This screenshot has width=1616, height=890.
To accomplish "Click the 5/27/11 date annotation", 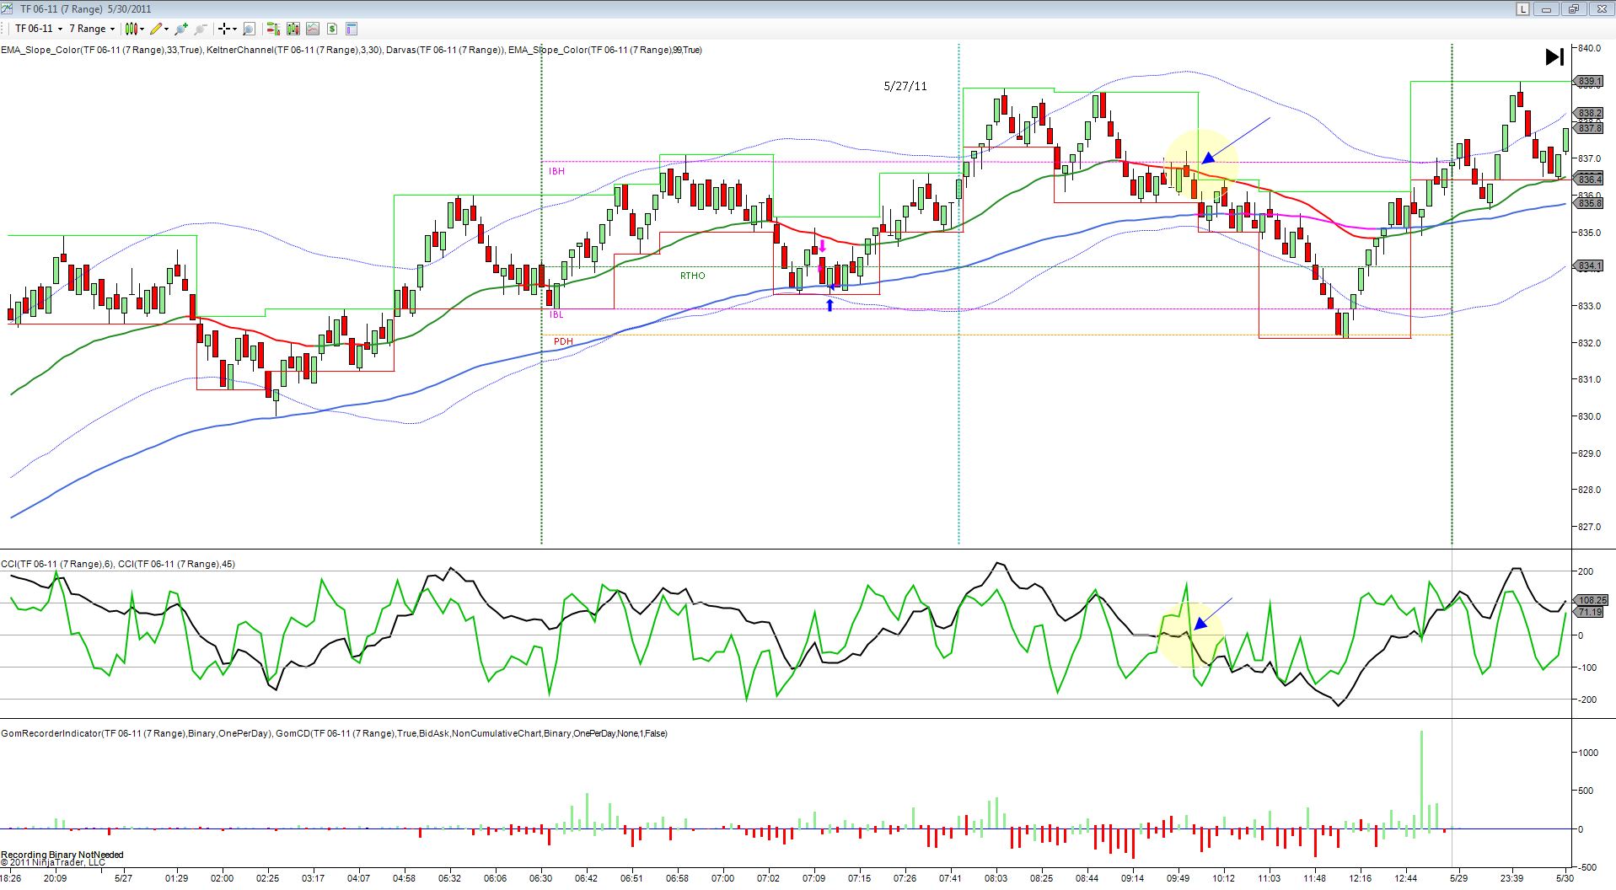I will coord(905,86).
